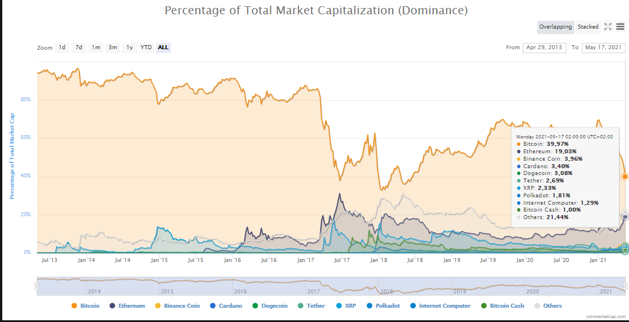
Task: Click Ethereum: 19.03% tooltip row
Action: click(x=546, y=152)
